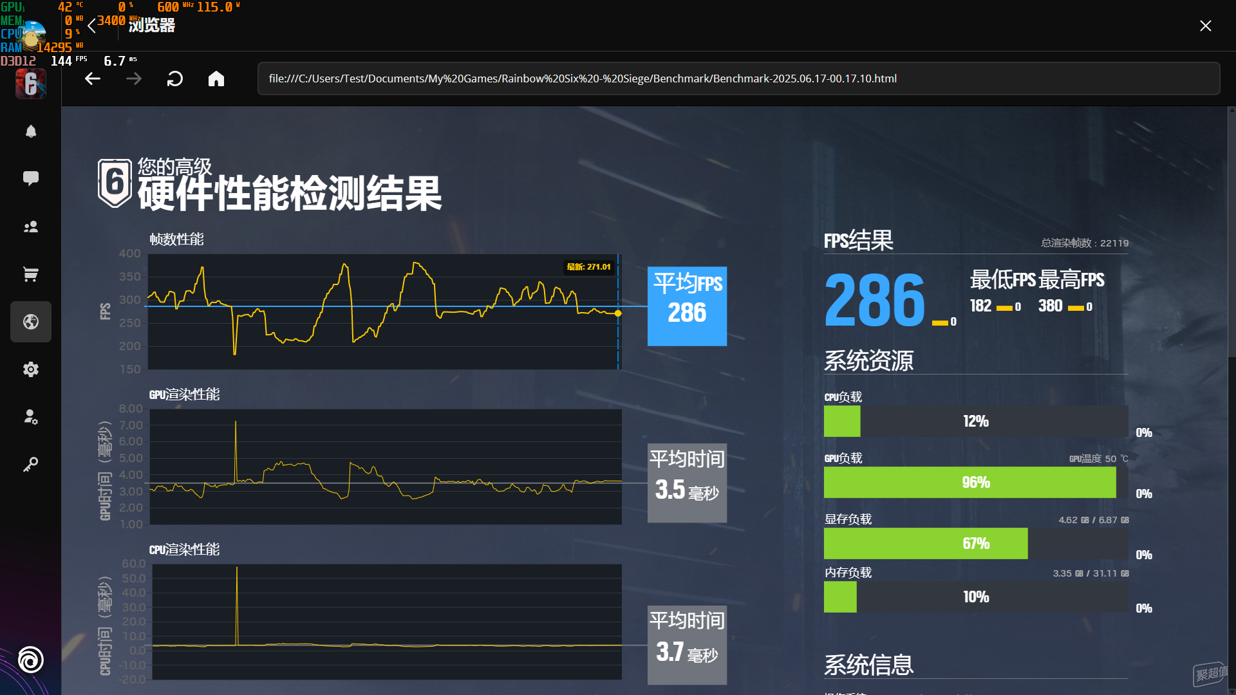The height and width of the screenshot is (695, 1236).
Task: Click the 4.62 GB / 6.87 GB text
Action: [1094, 520]
